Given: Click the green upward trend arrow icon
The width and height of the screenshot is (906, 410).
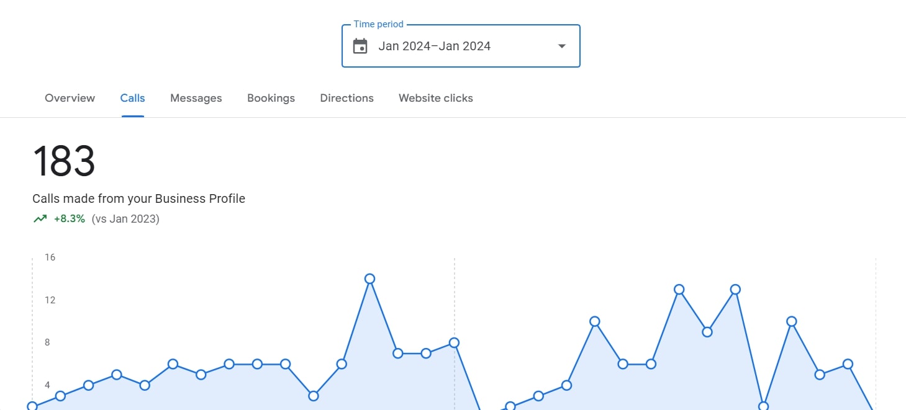Looking at the screenshot, I should click(x=40, y=218).
